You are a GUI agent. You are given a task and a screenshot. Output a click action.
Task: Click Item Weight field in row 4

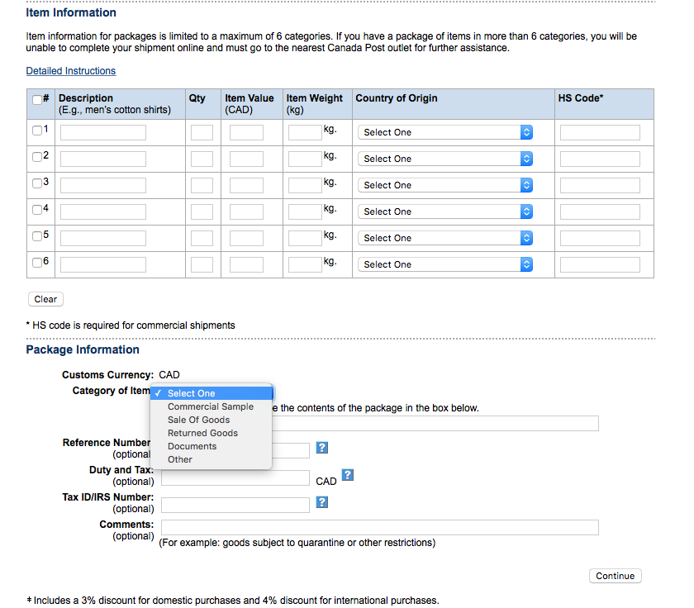coord(305,211)
